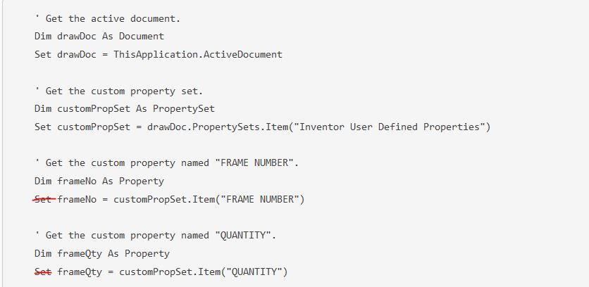
Task: Click customPropSet.Item("FRAME NUMBER") expression
Action: pos(209,200)
